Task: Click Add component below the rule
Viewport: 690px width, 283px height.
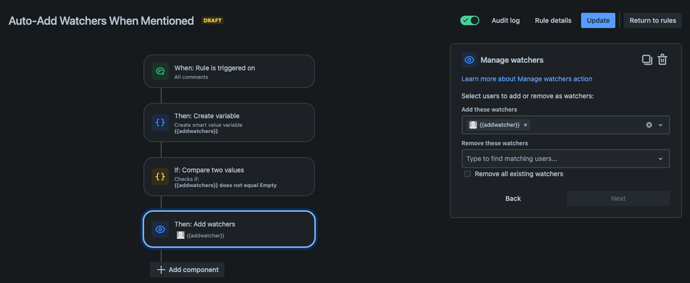Action: tap(187, 270)
